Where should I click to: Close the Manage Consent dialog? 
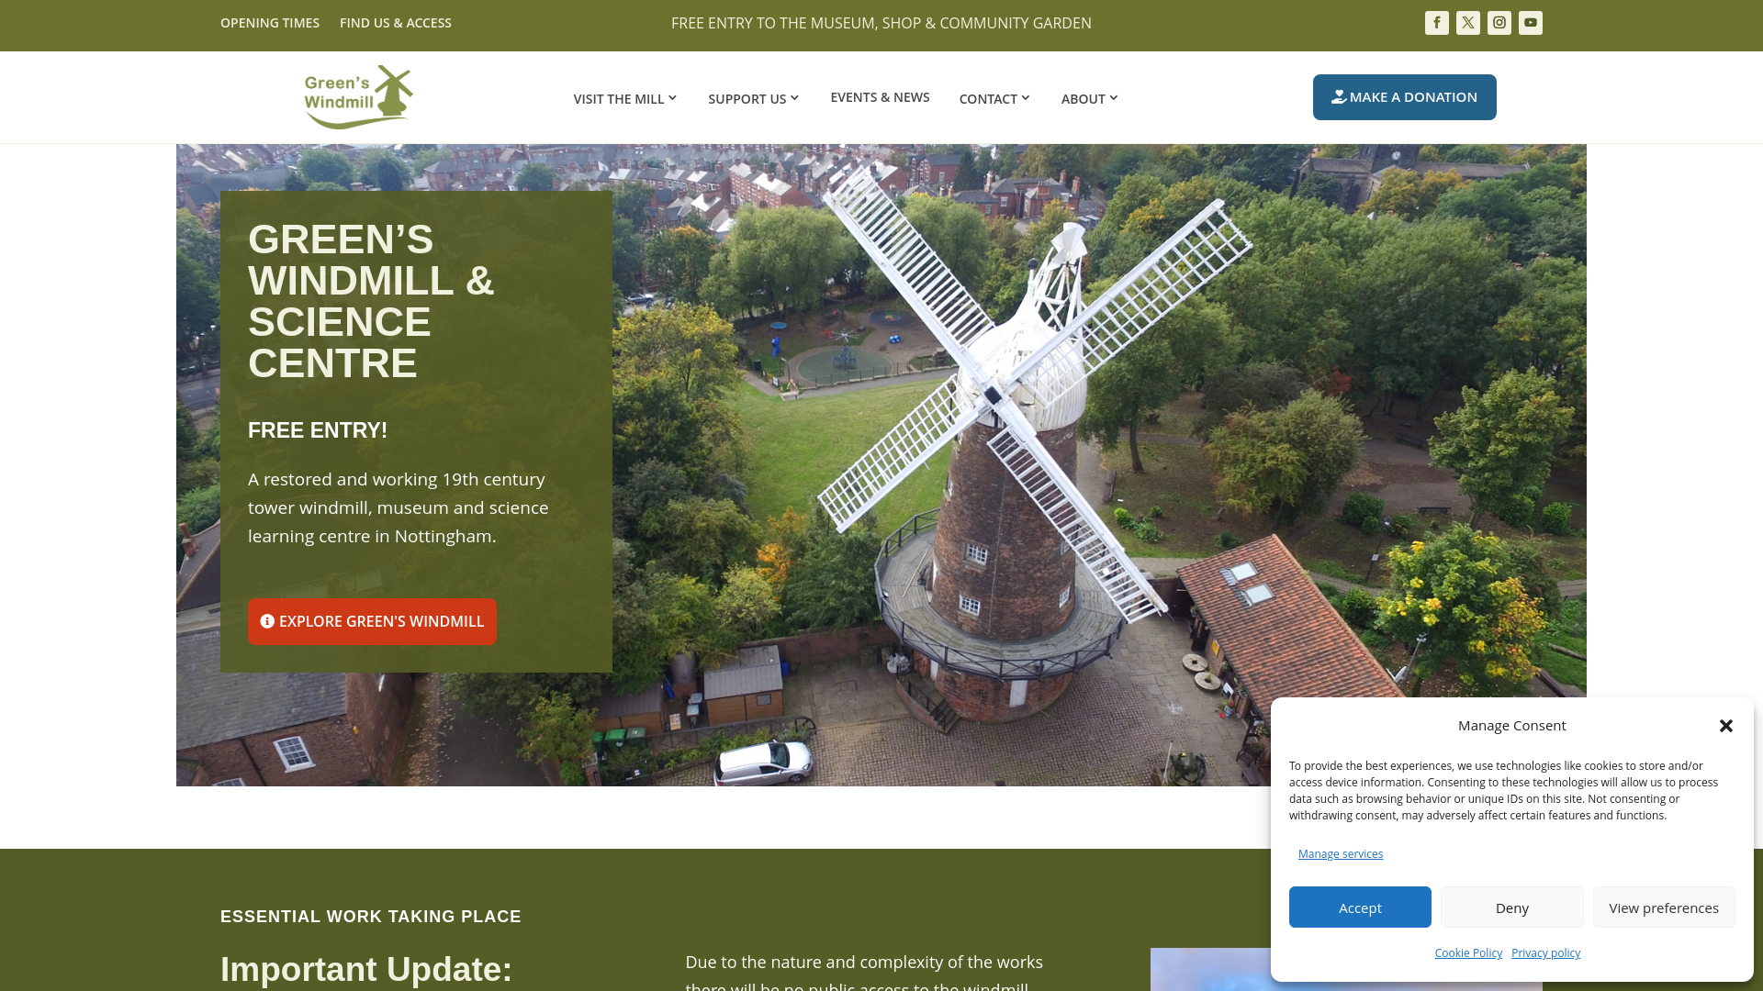1726,726
